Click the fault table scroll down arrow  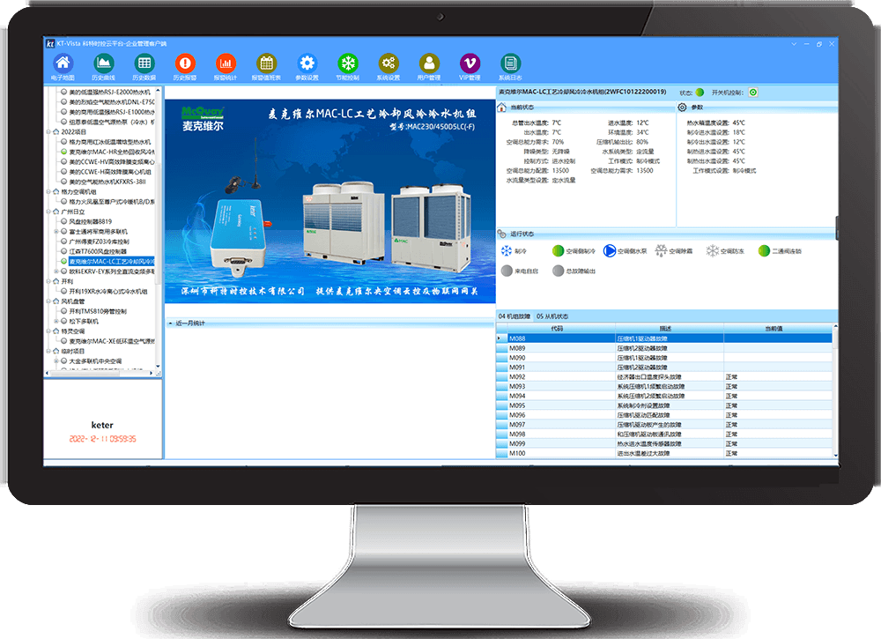[835, 455]
